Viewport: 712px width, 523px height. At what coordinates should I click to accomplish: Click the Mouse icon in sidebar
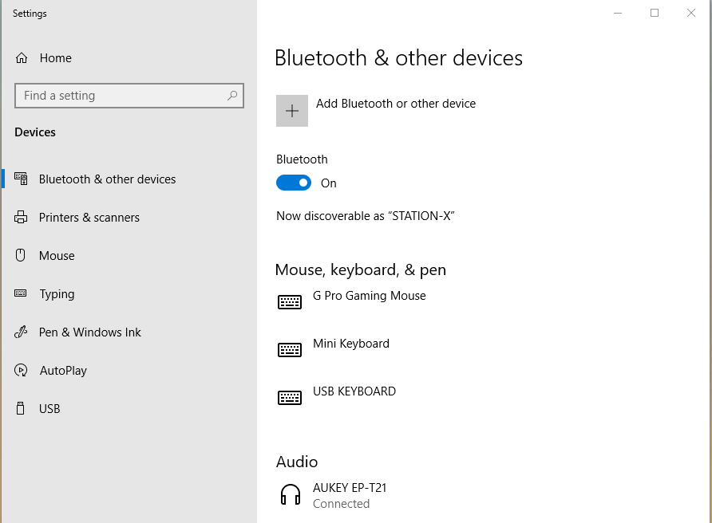pos(22,256)
